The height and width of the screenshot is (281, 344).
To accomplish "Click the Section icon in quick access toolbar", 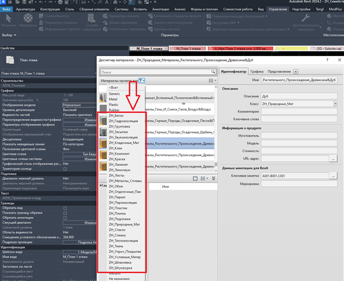I will tap(125, 2).
